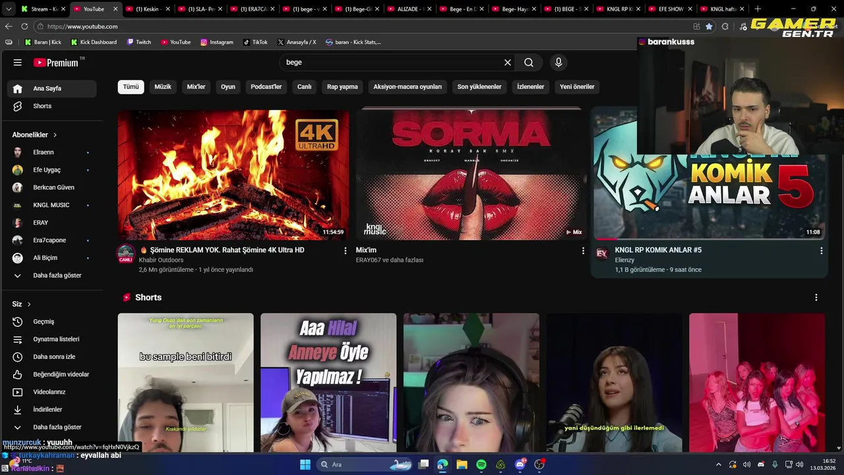This screenshot has width=844, height=475.
Task: Open Instagram bookmark
Action: [x=217, y=42]
